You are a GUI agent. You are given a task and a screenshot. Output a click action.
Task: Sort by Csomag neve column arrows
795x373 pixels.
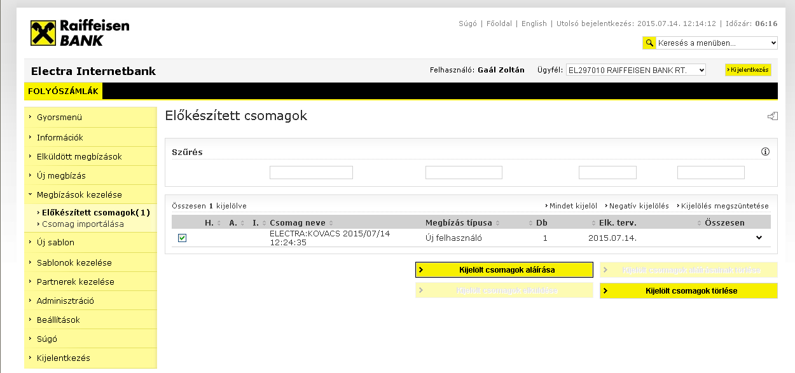click(331, 223)
